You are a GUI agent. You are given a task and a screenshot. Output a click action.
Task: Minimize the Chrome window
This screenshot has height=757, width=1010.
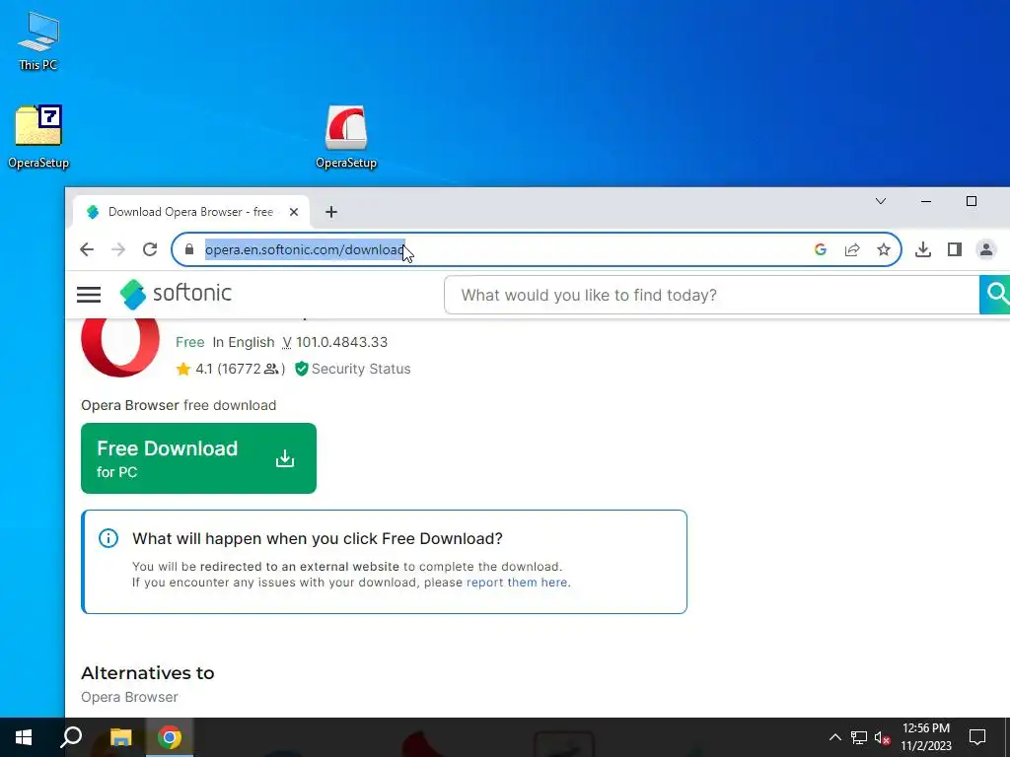click(926, 201)
